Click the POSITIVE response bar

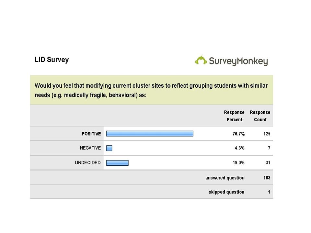coord(150,134)
